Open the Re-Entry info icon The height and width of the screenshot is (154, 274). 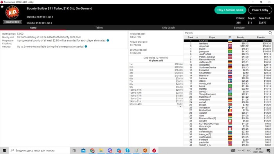coord(86,47)
